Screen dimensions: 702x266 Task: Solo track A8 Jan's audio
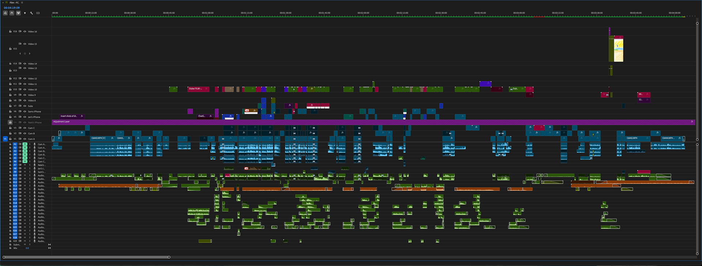30,168
